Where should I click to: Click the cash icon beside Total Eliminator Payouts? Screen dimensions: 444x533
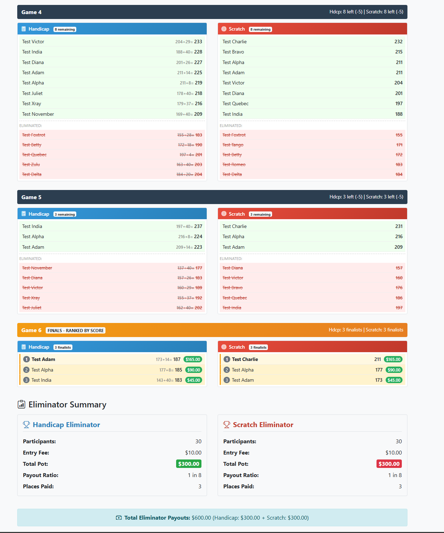(119, 518)
